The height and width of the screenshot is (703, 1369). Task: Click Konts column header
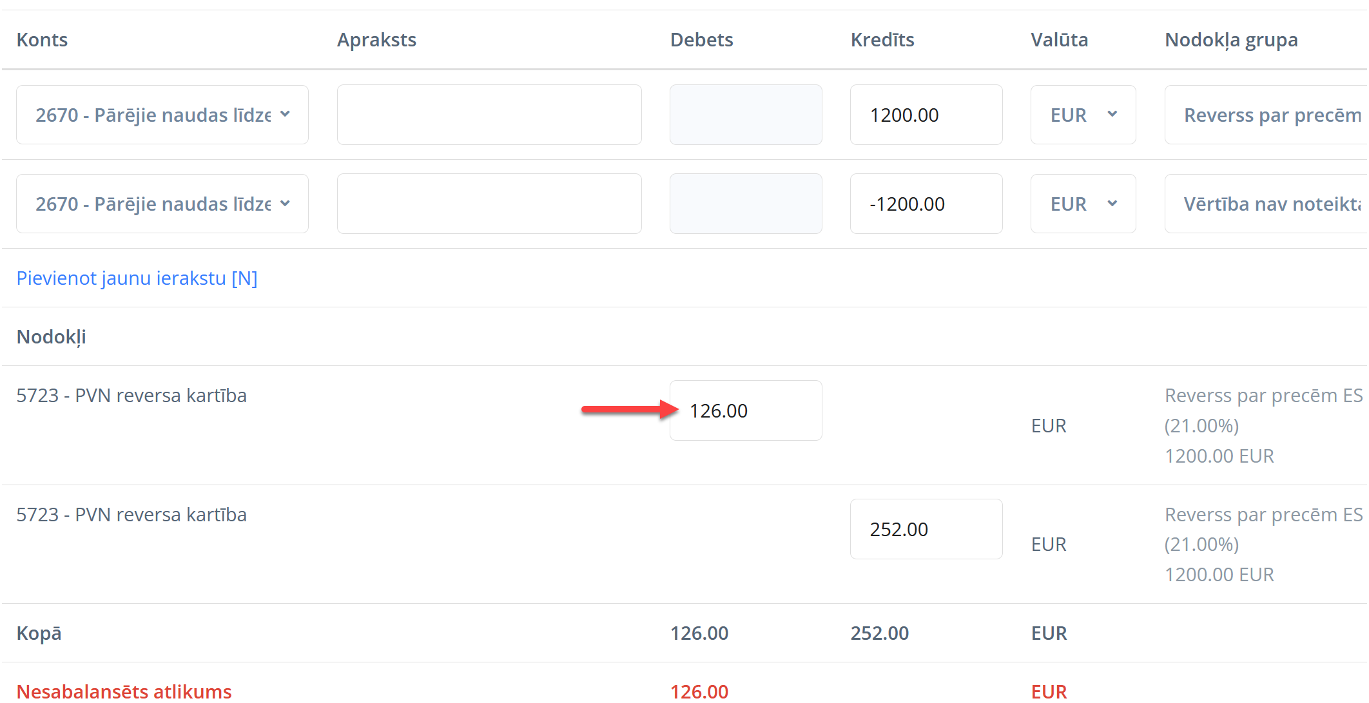coord(42,39)
